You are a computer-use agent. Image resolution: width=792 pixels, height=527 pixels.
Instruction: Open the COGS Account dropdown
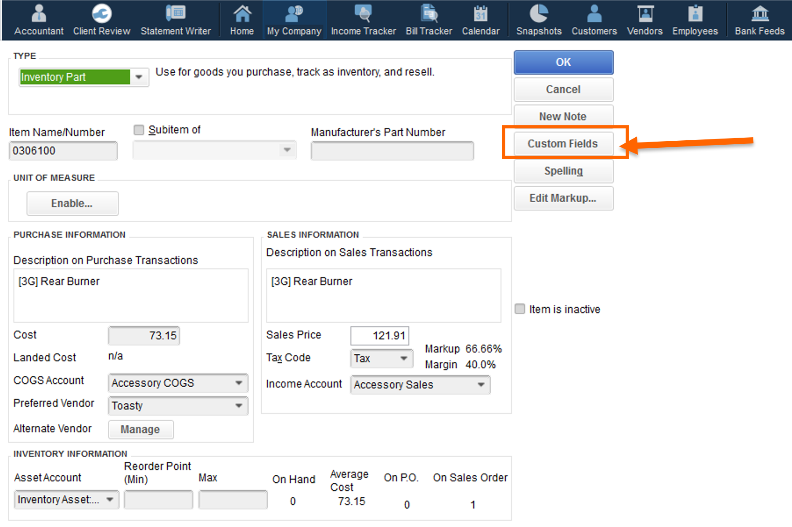[x=239, y=383]
